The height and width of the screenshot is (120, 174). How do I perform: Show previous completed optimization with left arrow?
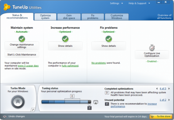click(157, 88)
